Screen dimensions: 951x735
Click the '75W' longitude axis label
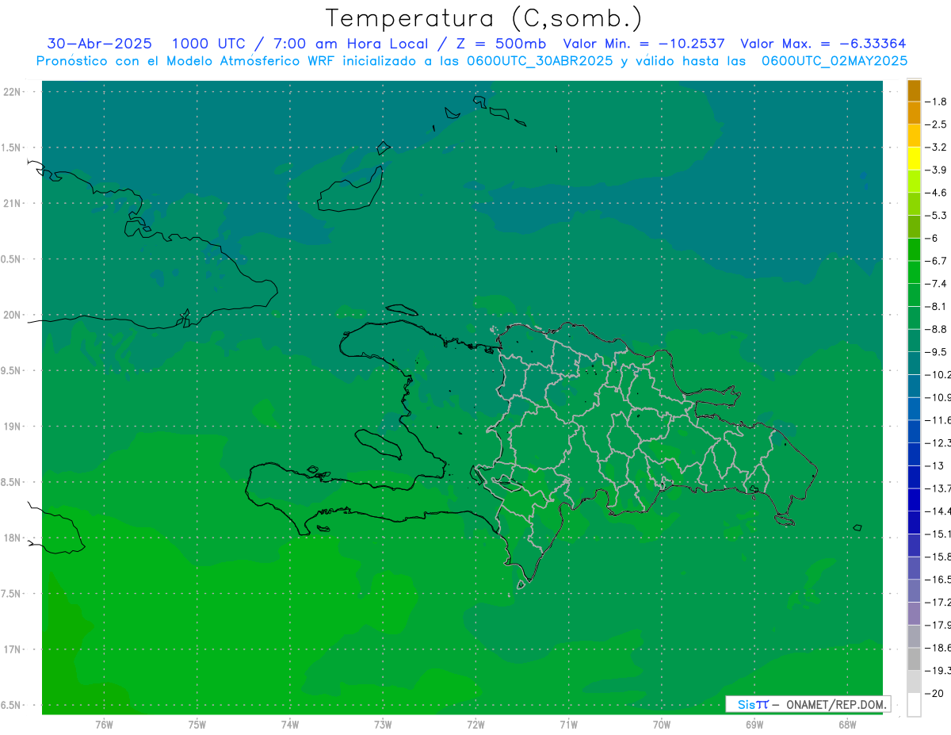tap(197, 724)
